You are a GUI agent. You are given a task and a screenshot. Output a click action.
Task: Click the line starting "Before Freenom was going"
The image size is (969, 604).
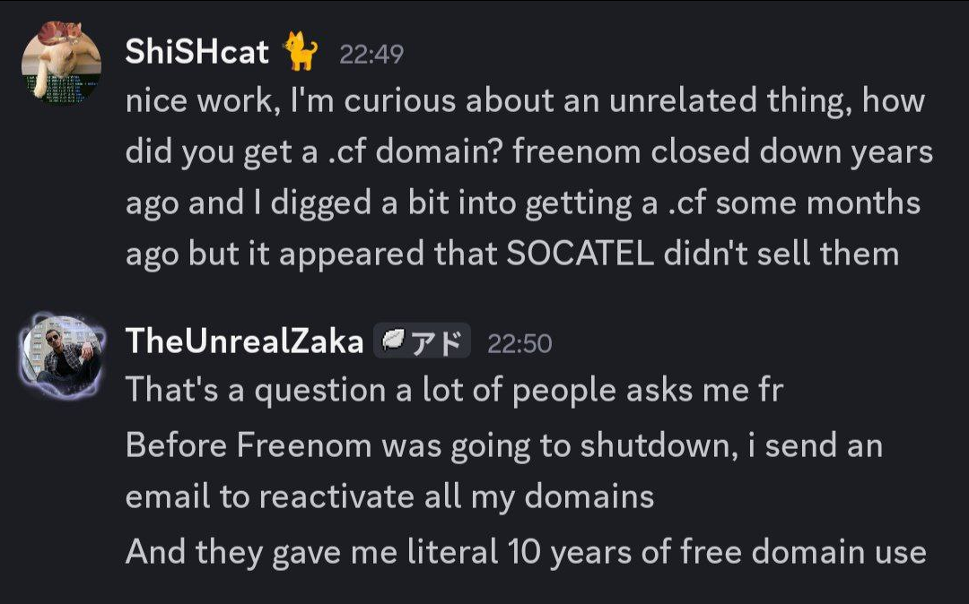tap(503, 445)
